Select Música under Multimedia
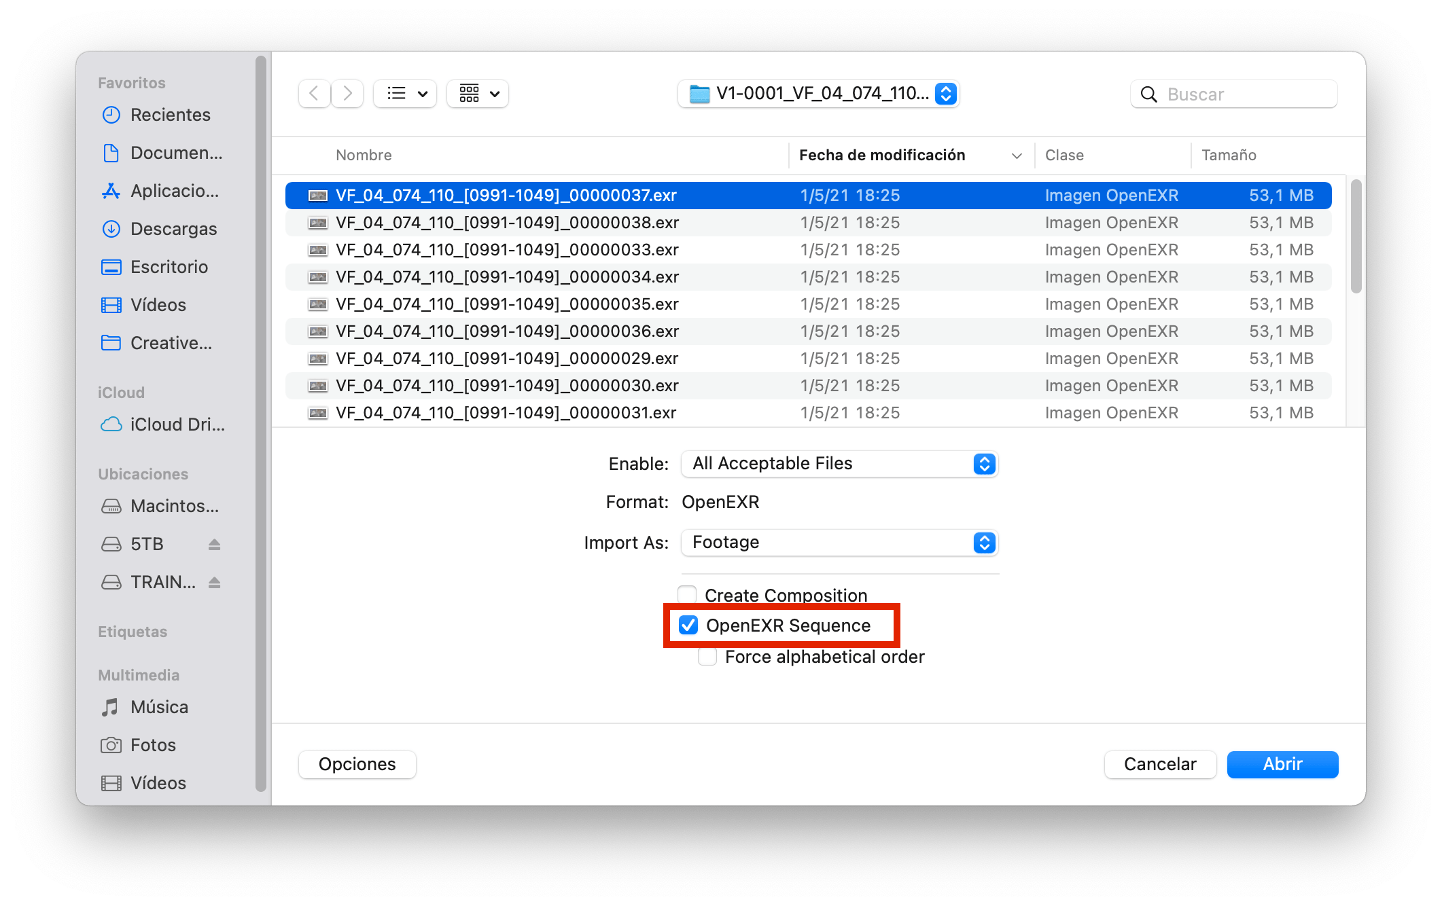Image resolution: width=1442 pixels, height=906 pixels. click(x=159, y=707)
